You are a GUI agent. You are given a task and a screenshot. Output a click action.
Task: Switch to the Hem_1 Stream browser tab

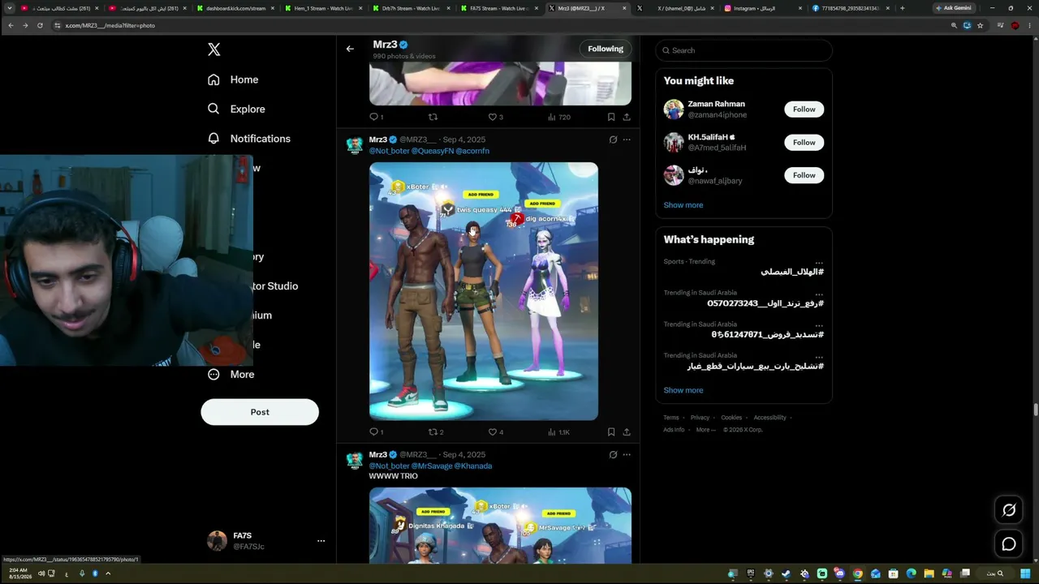click(323, 8)
